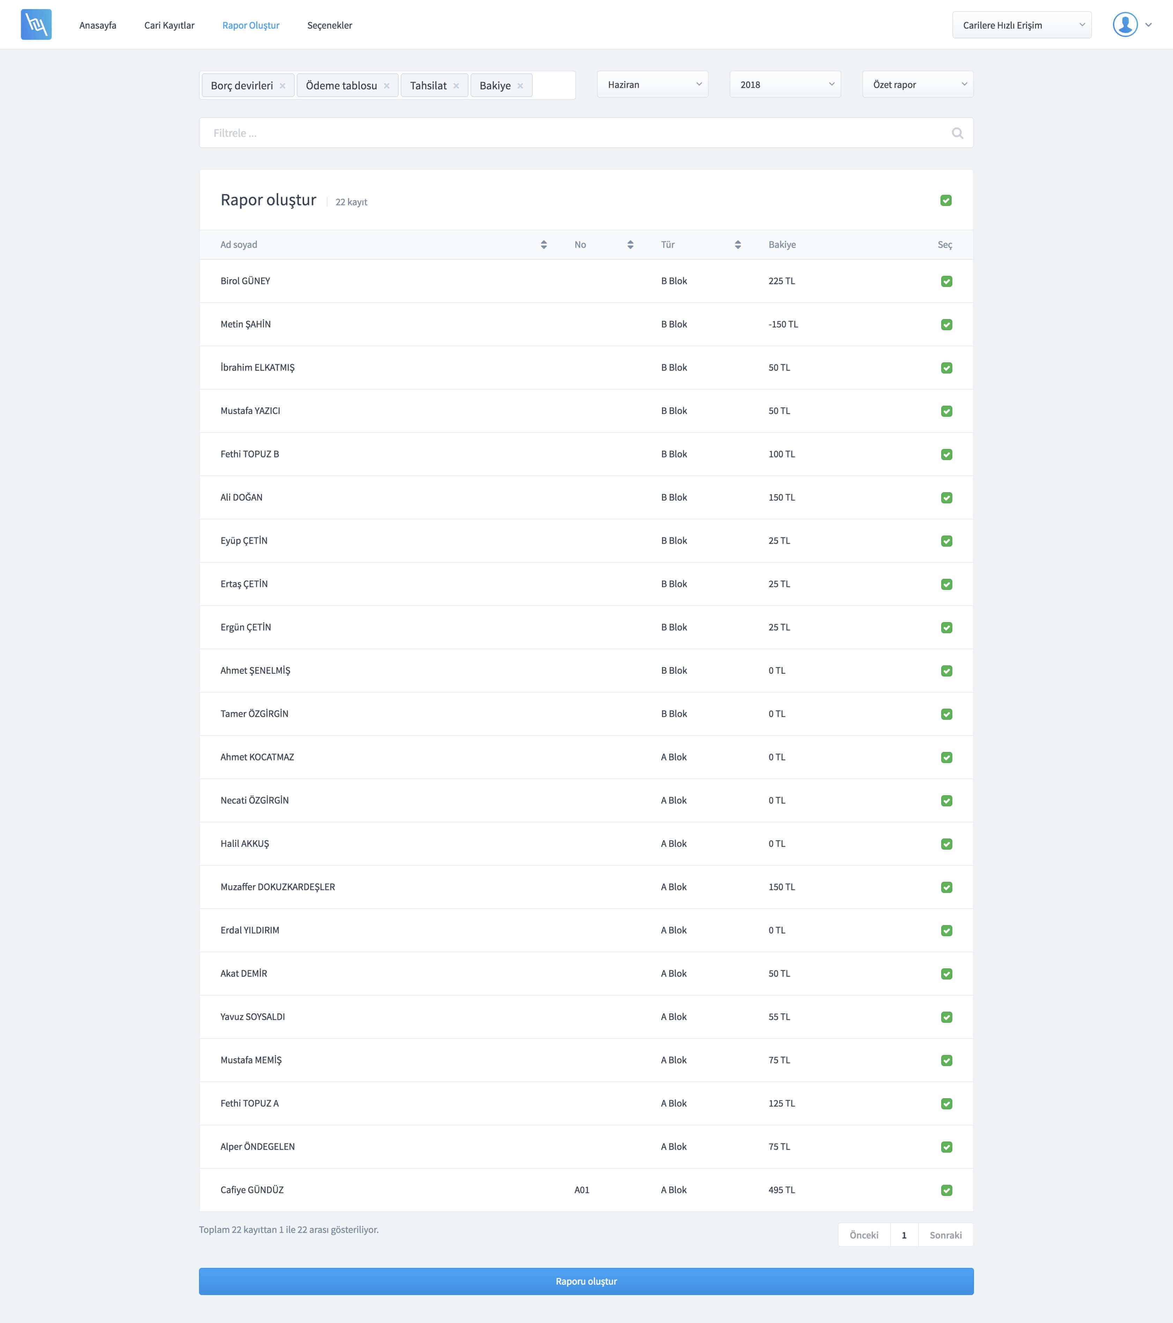
Task: Uncheck Ali DOĞAN row checkbox
Action: [x=946, y=498]
